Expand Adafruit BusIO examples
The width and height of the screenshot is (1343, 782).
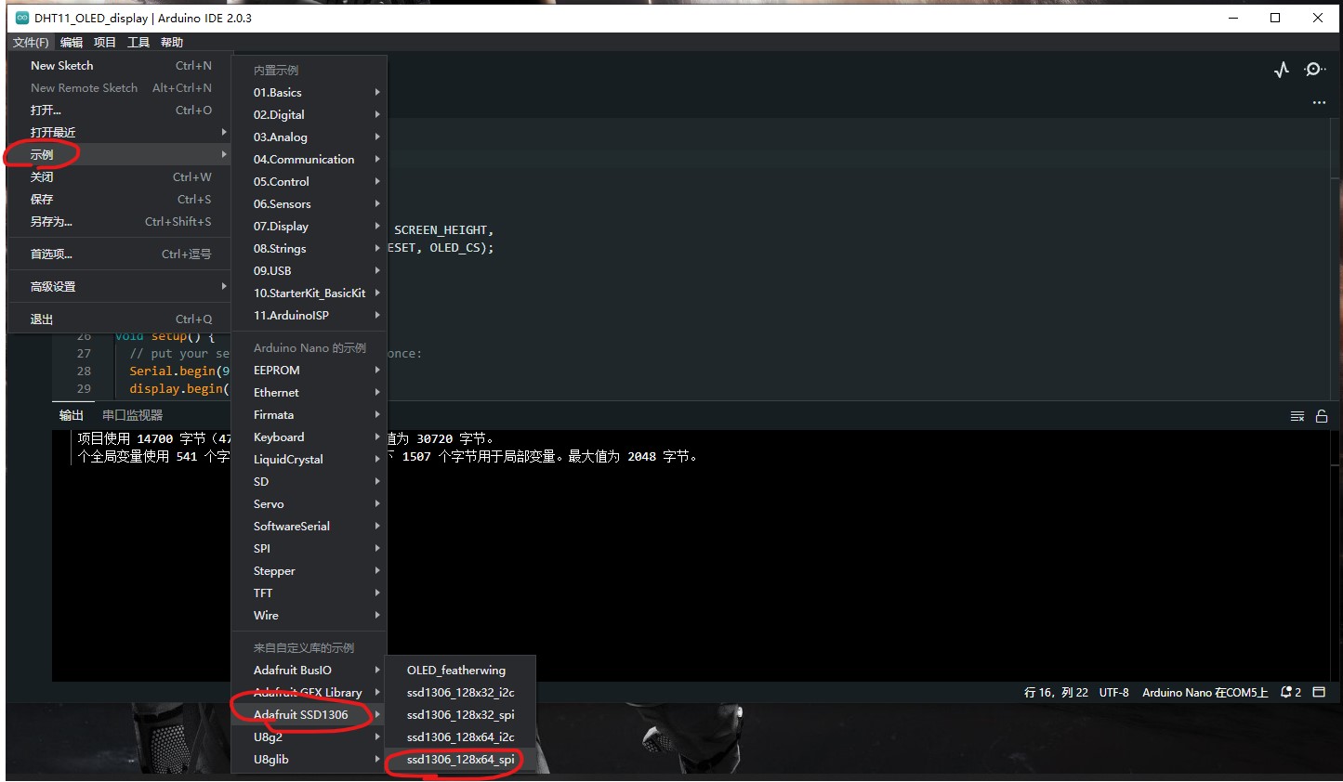[309, 671]
